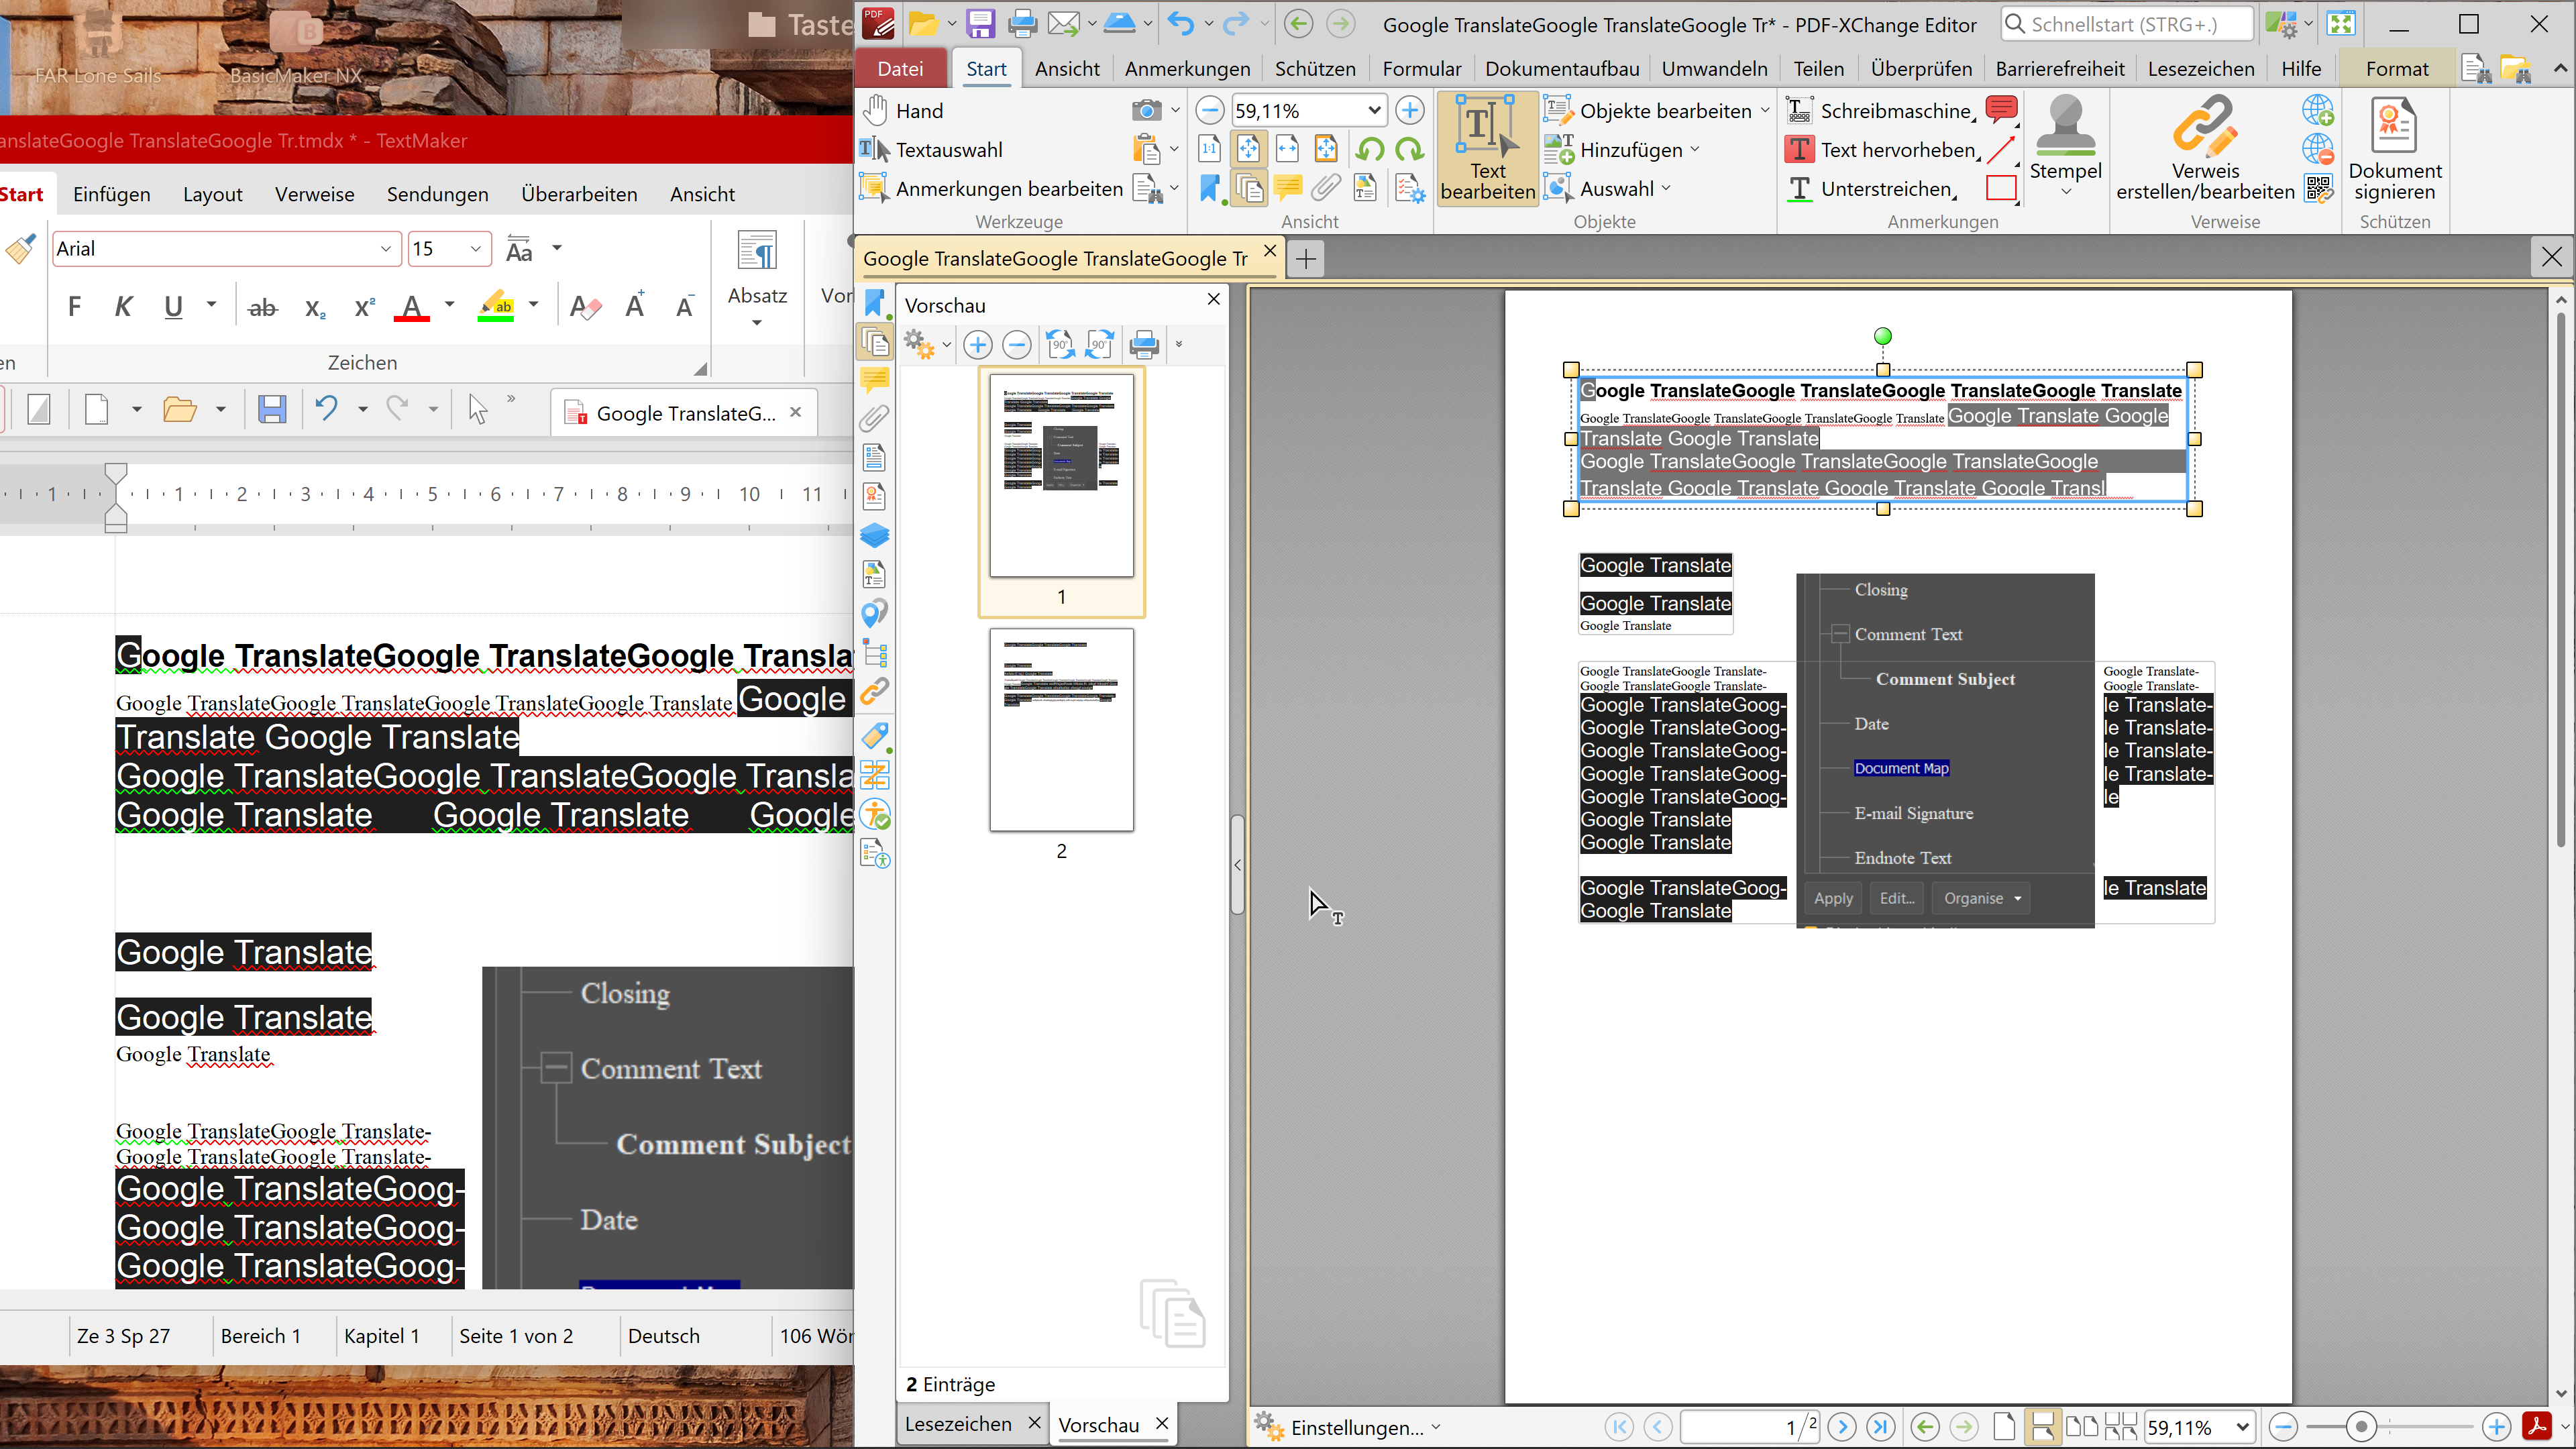Save the PDF with the quick-access save icon
This screenshot has width=2576, height=1449.
(980, 24)
